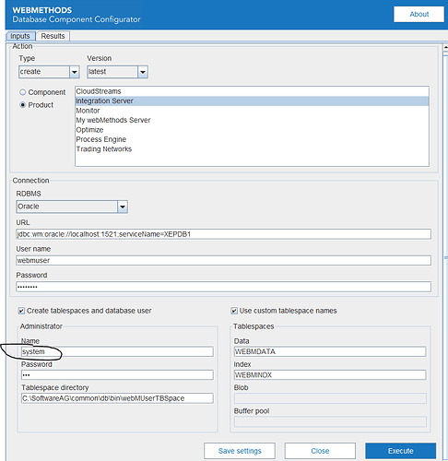Select the Component radio button
The height and width of the screenshot is (461, 448).
22,92
